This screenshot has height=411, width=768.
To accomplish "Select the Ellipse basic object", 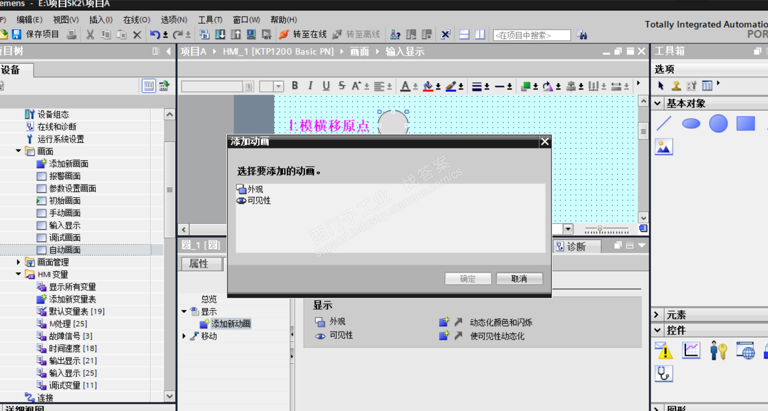I will (x=691, y=124).
